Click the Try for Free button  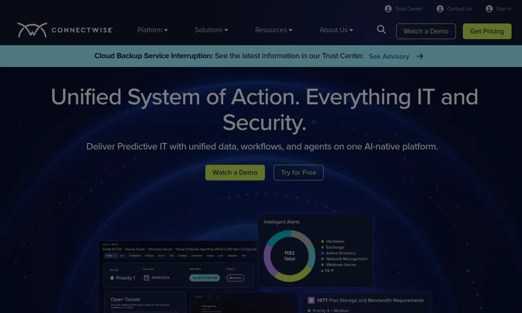[x=299, y=172]
